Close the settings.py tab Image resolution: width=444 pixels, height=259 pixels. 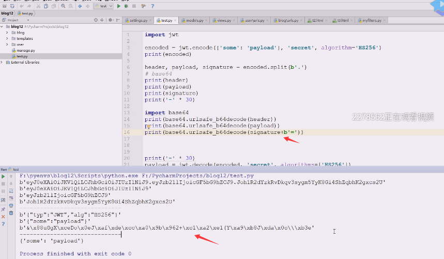pyautogui.click(x=150, y=20)
